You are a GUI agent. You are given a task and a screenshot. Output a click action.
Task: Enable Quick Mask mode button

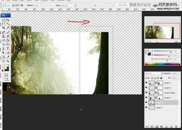click(x=6, y=75)
